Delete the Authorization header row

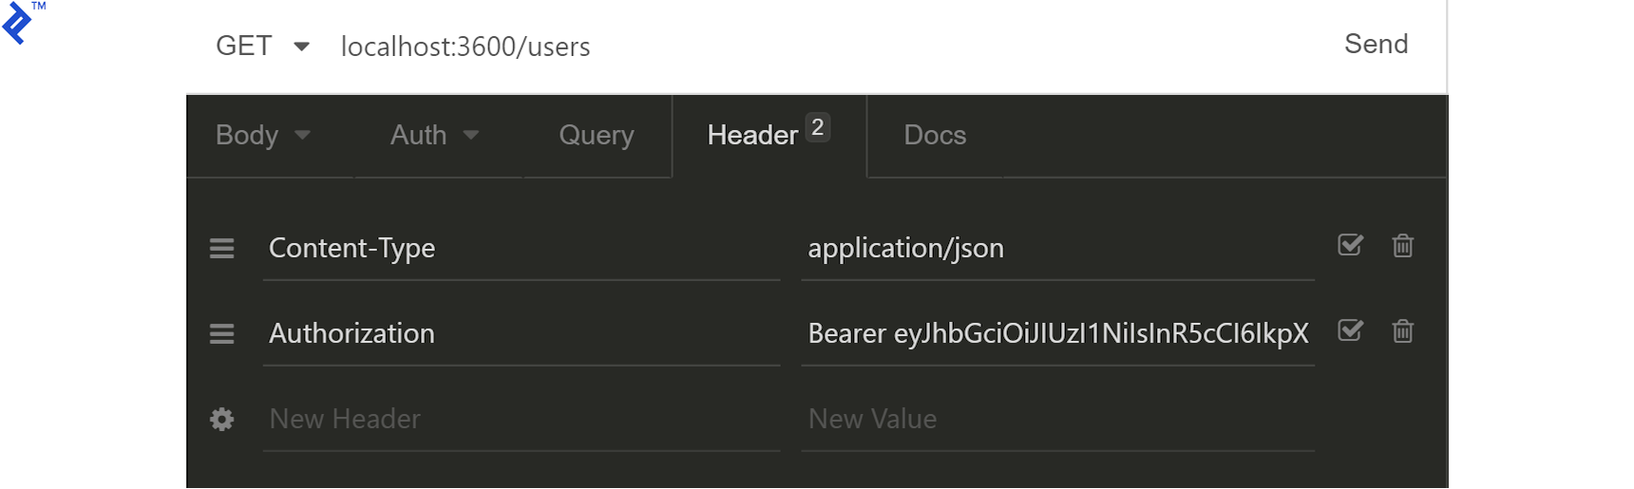[1402, 331]
